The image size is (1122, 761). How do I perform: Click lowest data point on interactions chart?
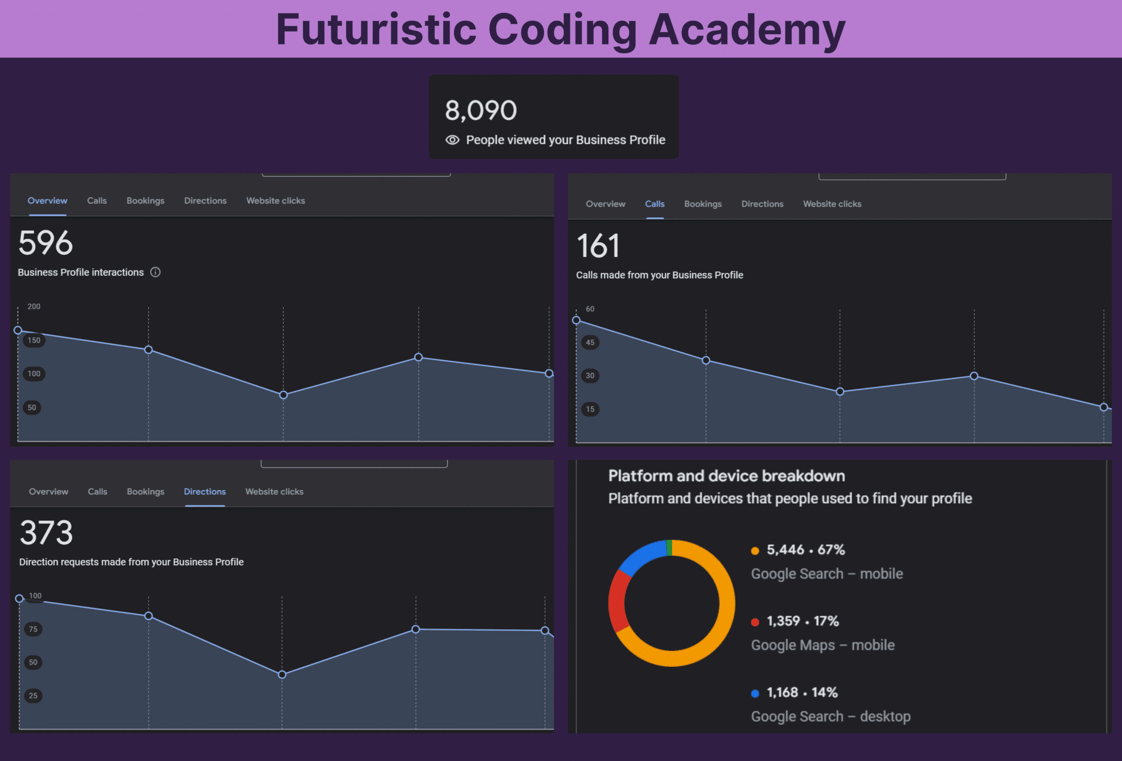[284, 395]
